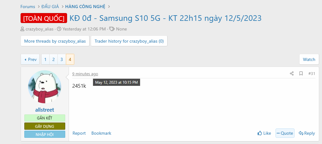The image size is (322, 144).
Task: Select current page 4 in pagination
Action: (x=70, y=59)
